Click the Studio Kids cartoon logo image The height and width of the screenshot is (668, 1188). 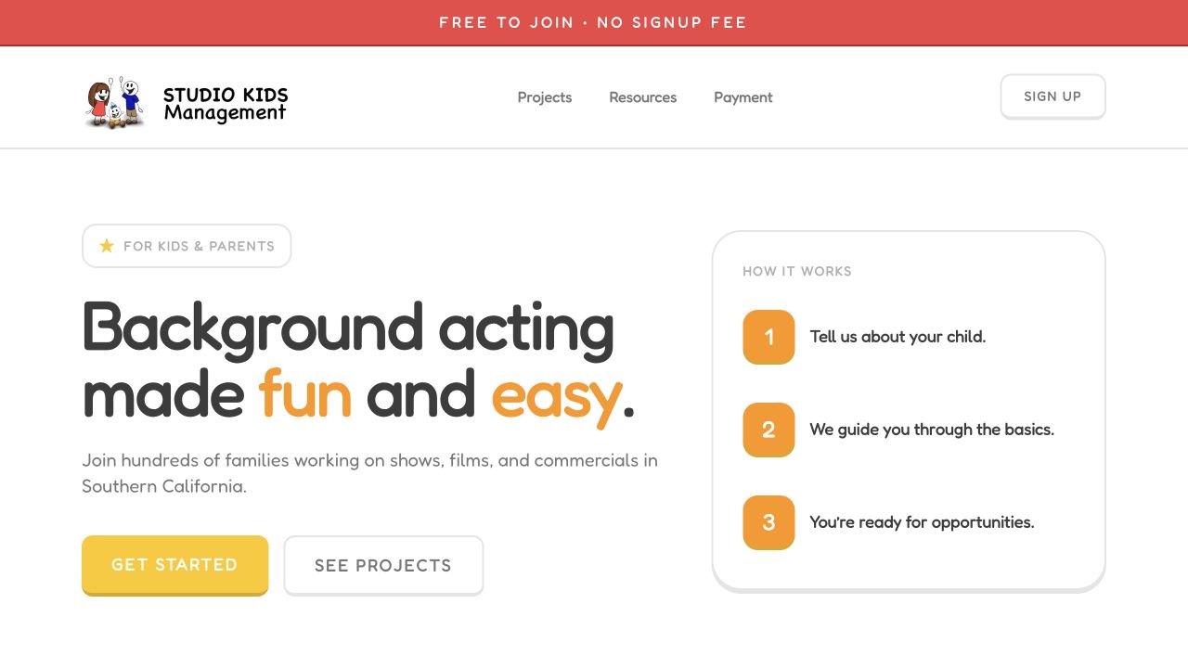click(115, 102)
